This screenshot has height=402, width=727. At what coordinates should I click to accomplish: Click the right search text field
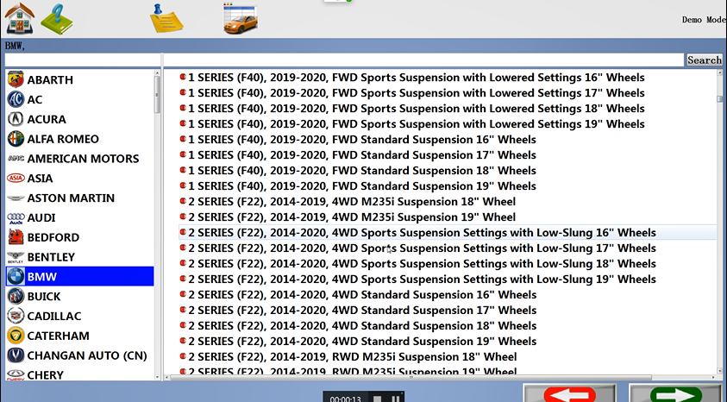pyautogui.click(x=423, y=60)
